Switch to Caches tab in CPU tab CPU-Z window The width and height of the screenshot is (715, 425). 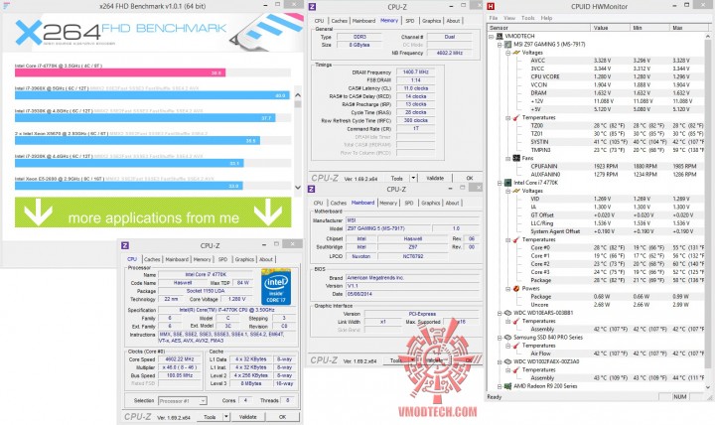[152, 259]
